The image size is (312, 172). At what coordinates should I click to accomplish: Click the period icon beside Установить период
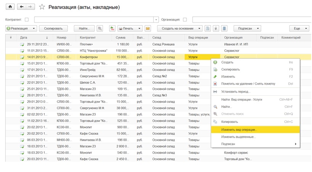215,92
